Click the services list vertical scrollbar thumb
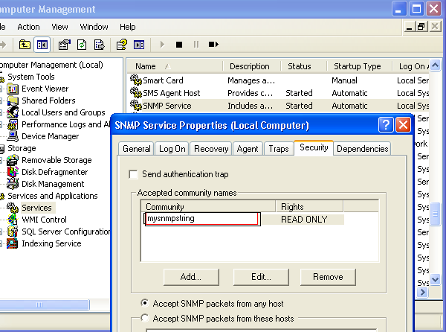446x332 pixels. [x=435, y=214]
